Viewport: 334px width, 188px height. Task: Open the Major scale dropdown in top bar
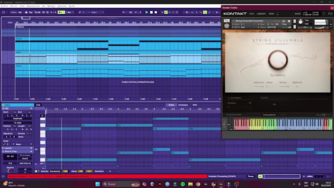click(x=97, y=12)
